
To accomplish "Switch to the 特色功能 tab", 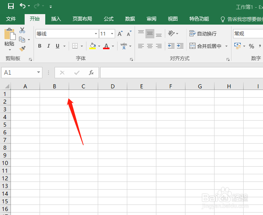I will (x=199, y=19).
